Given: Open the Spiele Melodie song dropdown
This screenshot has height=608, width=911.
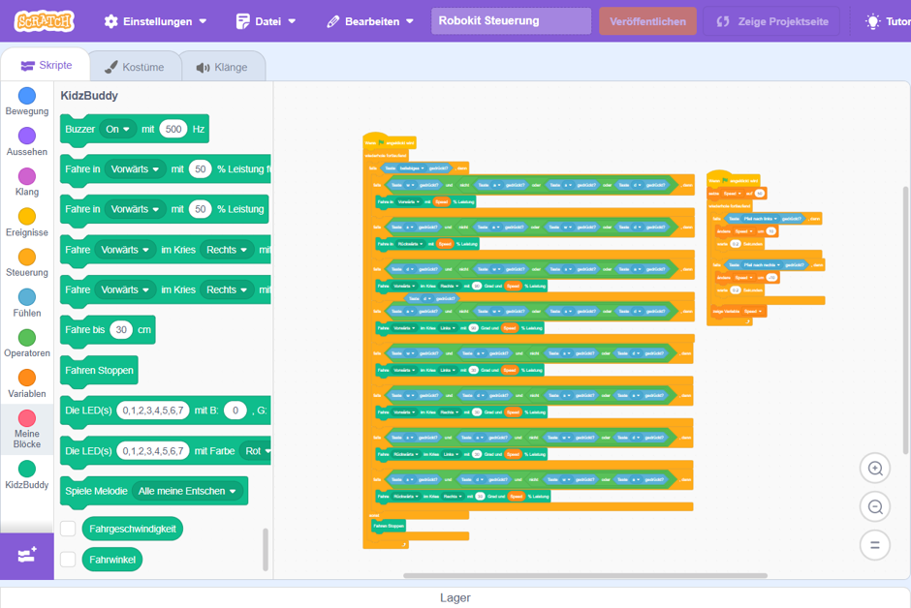Looking at the screenshot, I should [188, 491].
